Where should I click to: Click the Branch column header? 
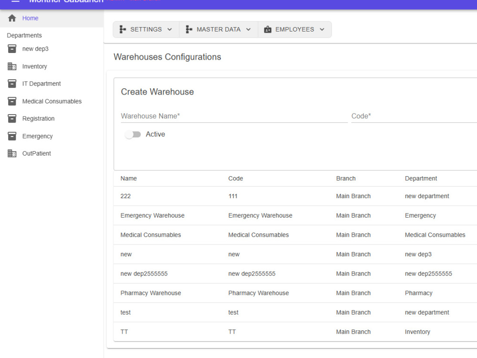[345, 179]
